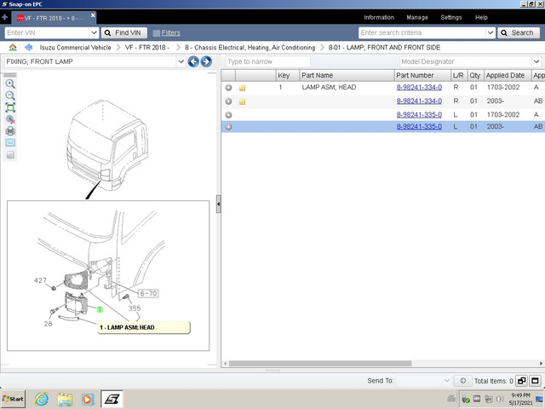Focus the Enter VIN field
The width and height of the screenshot is (545, 409).
47,32
